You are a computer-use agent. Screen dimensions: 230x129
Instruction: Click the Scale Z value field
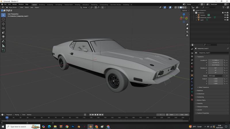[215, 83]
